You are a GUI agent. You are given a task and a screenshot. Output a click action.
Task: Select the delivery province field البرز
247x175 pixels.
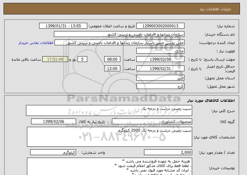[x=160, y=78]
